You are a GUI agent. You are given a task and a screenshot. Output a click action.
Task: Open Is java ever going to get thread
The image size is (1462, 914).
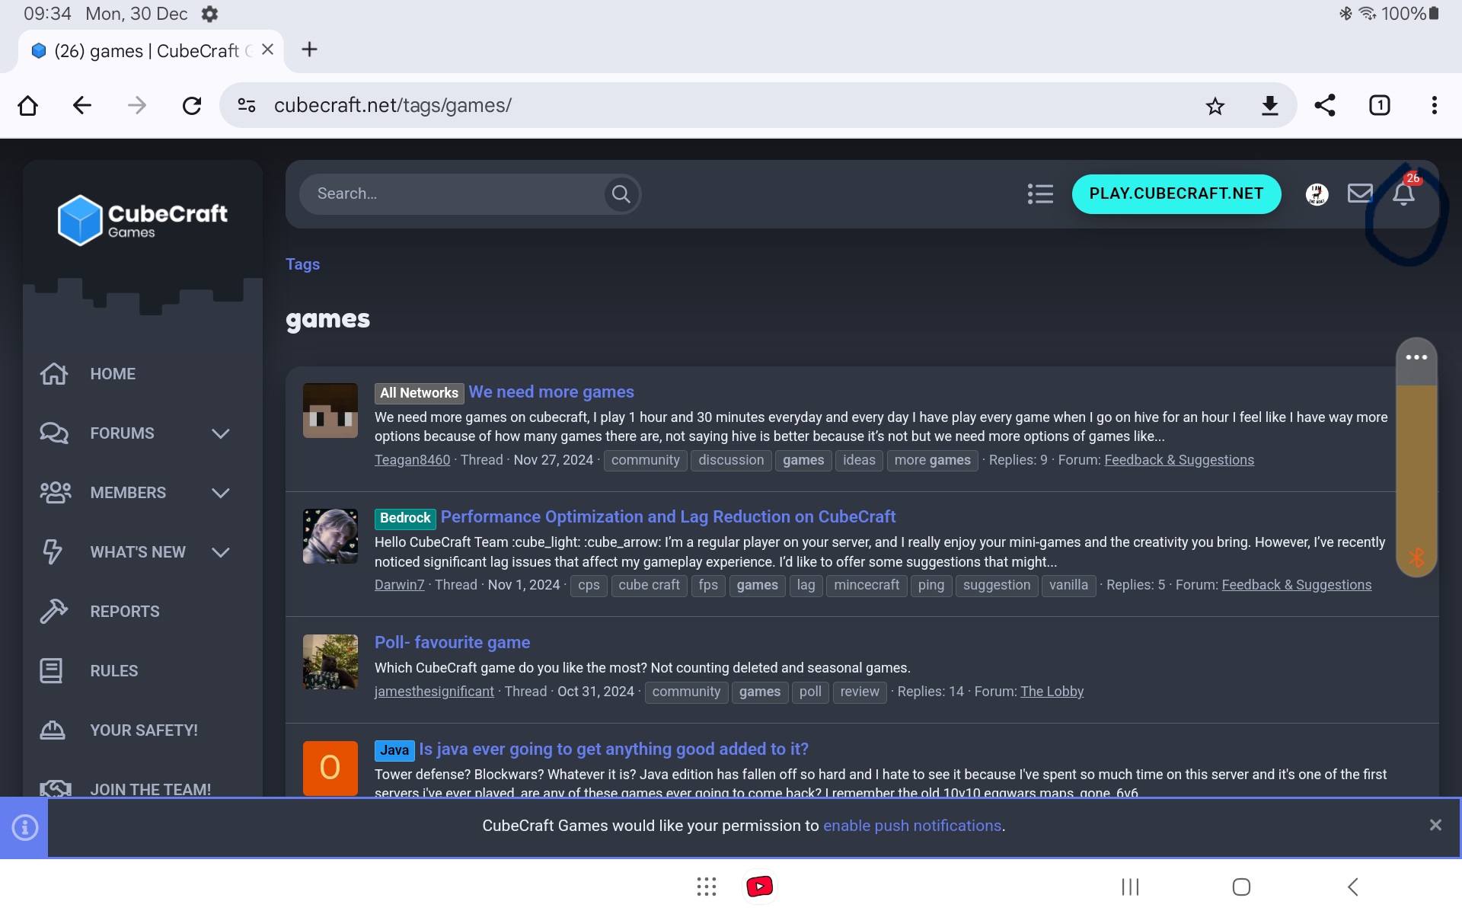614,749
